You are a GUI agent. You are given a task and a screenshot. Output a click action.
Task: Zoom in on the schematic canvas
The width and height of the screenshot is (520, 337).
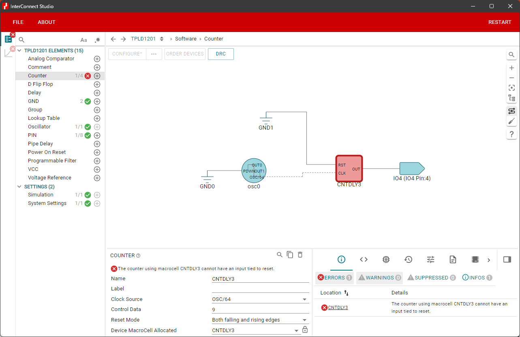pyautogui.click(x=511, y=68)
